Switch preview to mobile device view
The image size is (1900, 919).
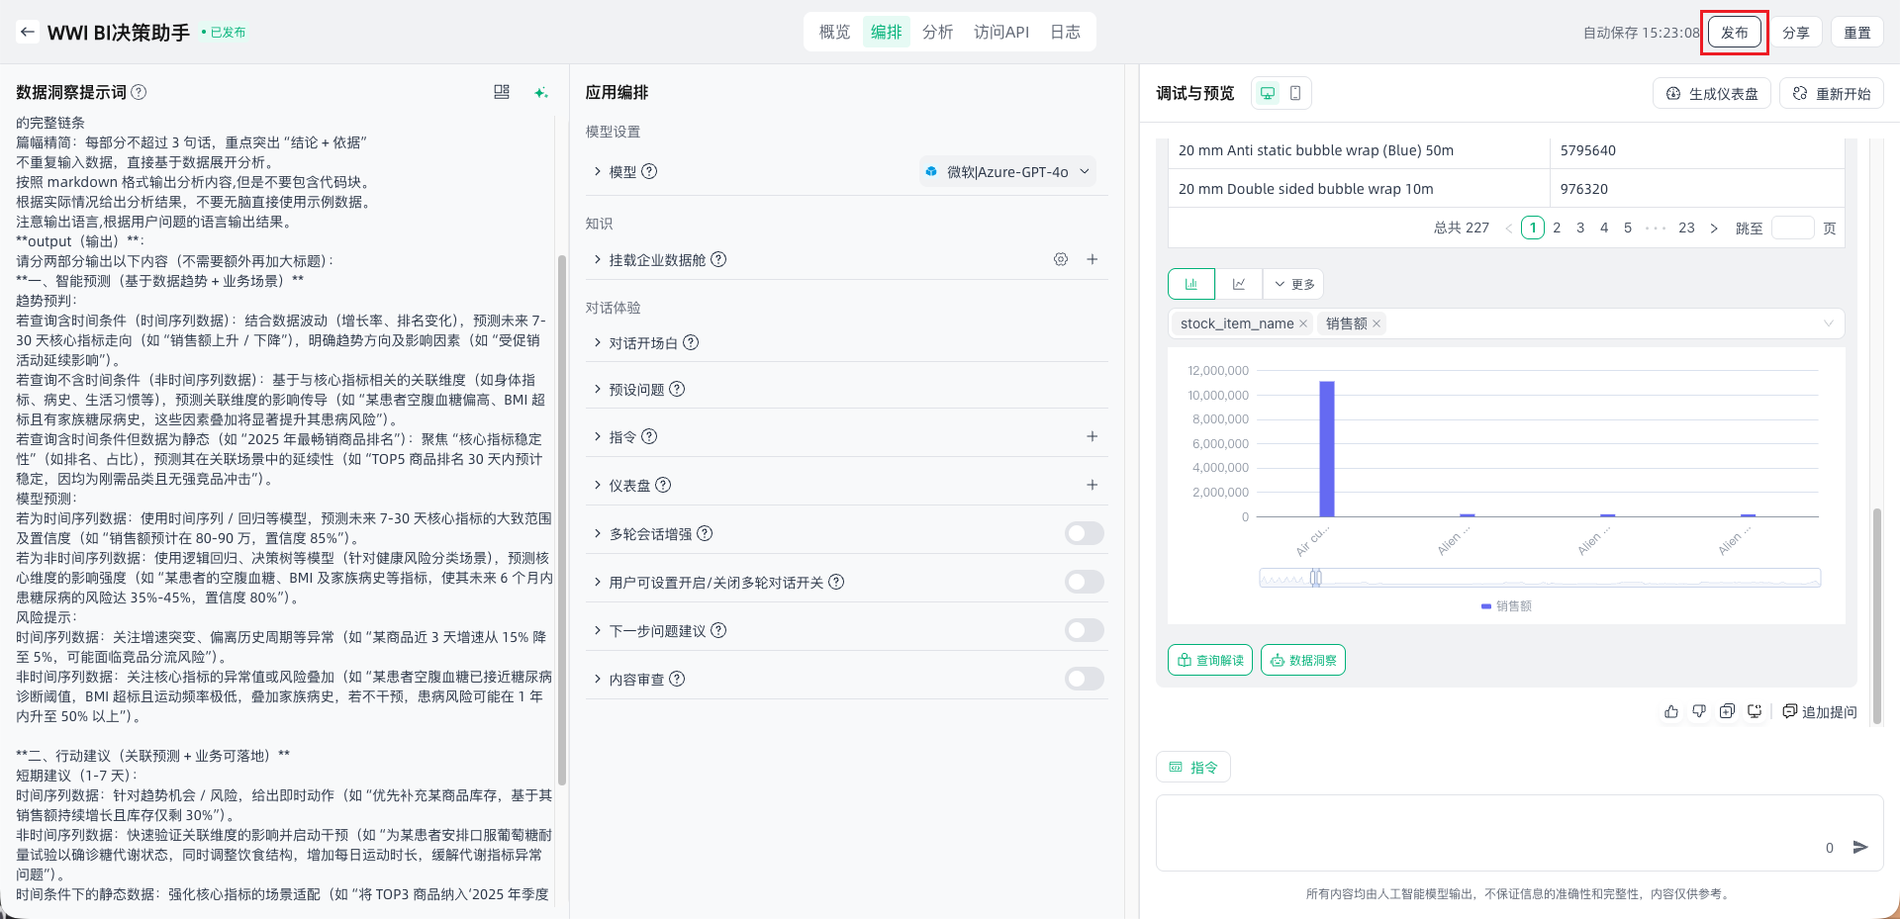(x=1295, y=93)
